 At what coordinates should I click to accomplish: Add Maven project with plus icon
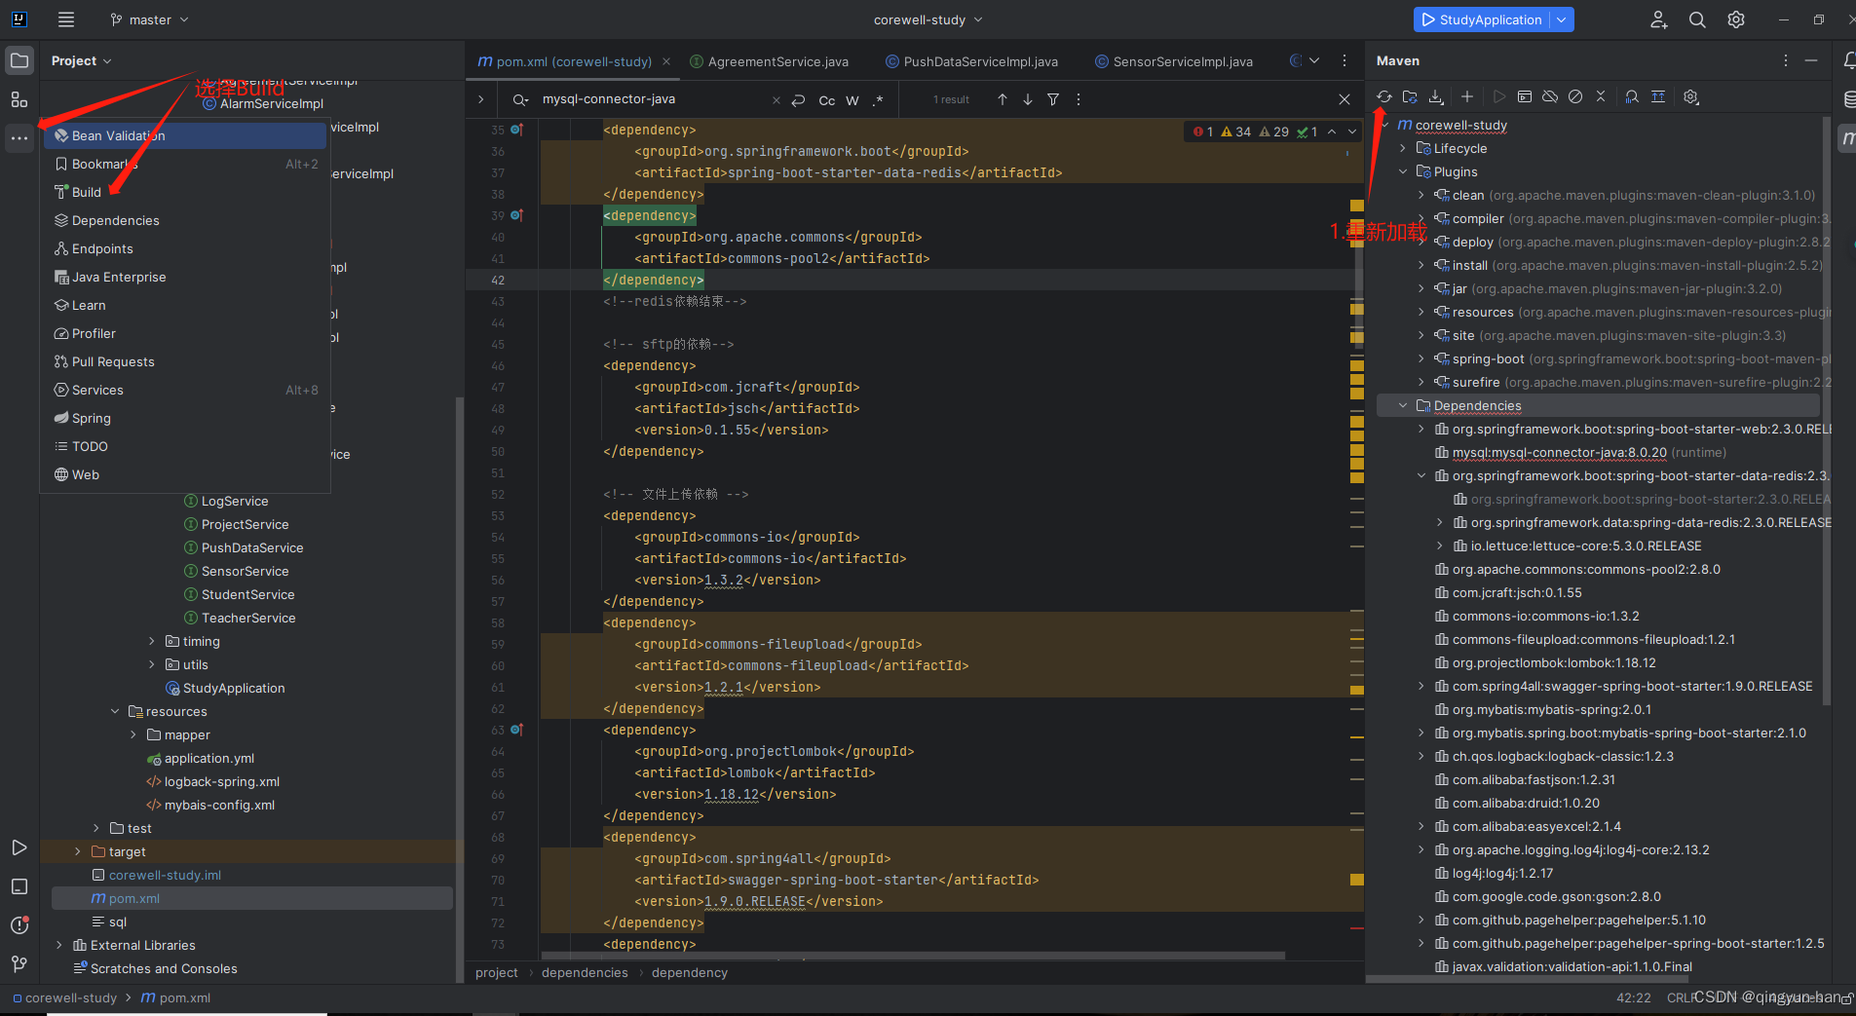click(x=1467, y=96)
